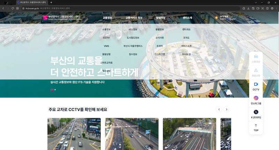The height and width of the screenshot is (150, 279).
Task: Open 오시는 길 submenu item
Action: click(186, 54)
